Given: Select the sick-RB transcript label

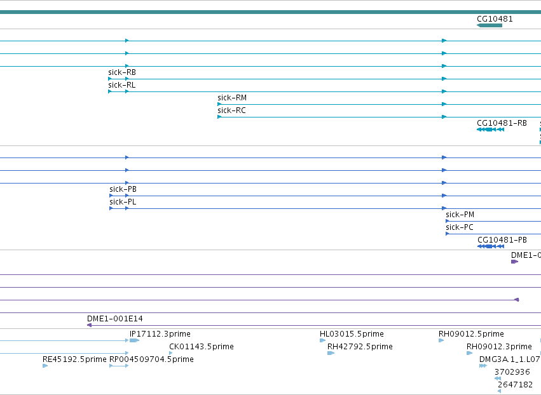Looking at the screenshot, I should (x=122, y=72).
